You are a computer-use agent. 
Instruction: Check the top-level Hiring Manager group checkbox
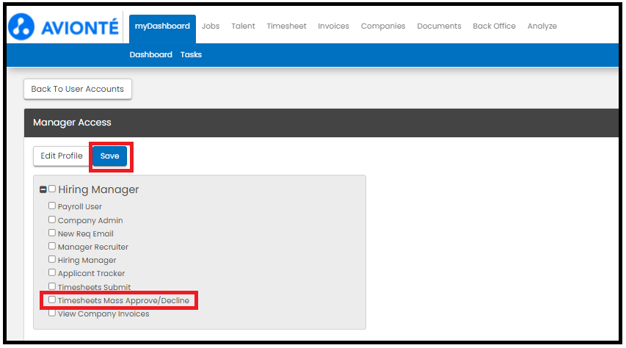coord(52,189)
